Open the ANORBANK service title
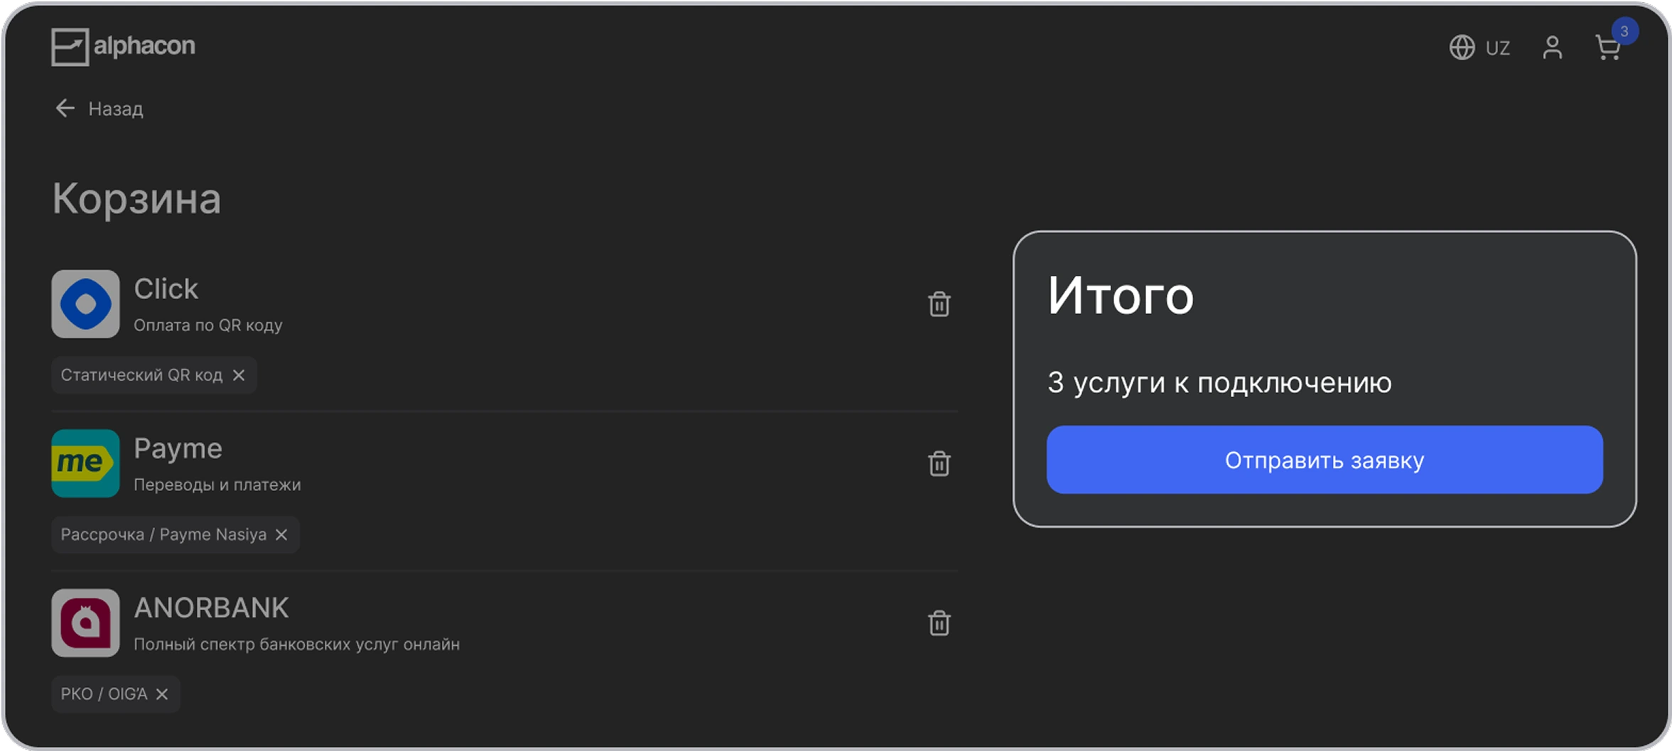The height and width of the screenshot is (751, 1672). point(211,608)
